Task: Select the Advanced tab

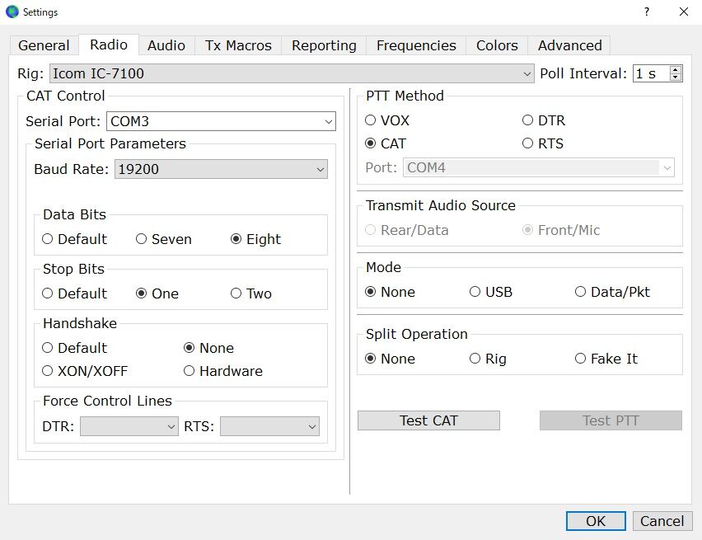Action: (x=569, y=45)
